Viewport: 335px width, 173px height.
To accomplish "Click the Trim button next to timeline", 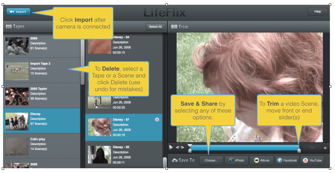I will [312, 148].
